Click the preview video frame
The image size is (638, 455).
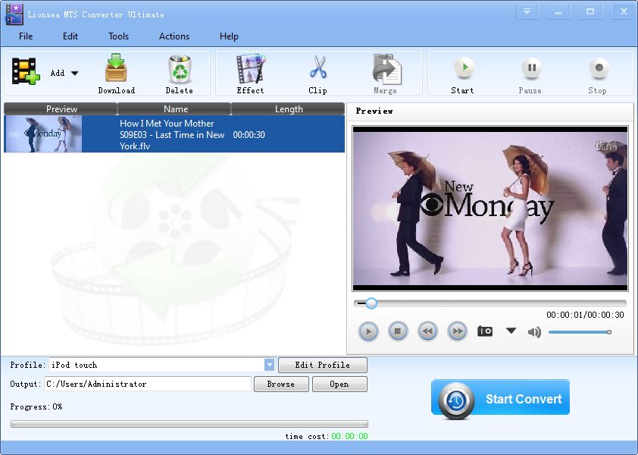[x=490, y=209]
